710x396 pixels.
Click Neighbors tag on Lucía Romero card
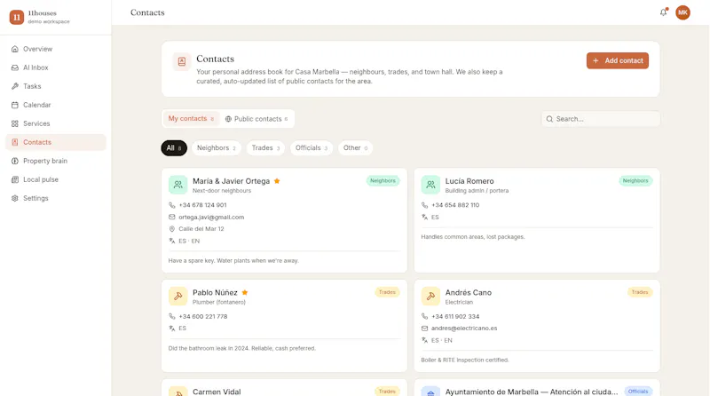pos(635,181)
